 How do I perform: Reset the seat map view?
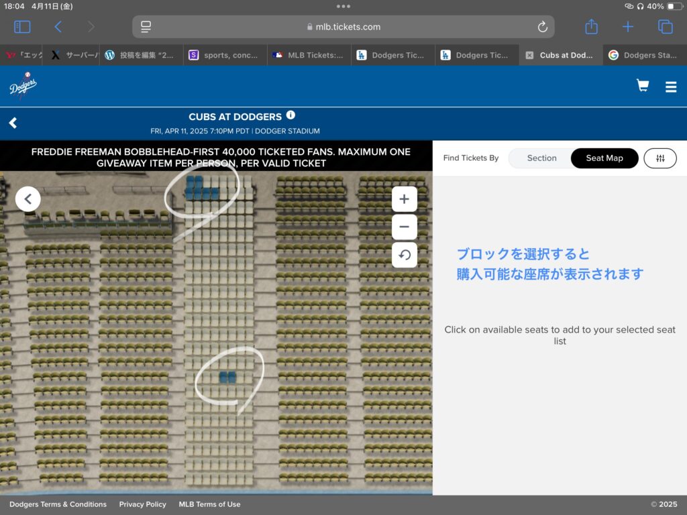pos(405,255)
